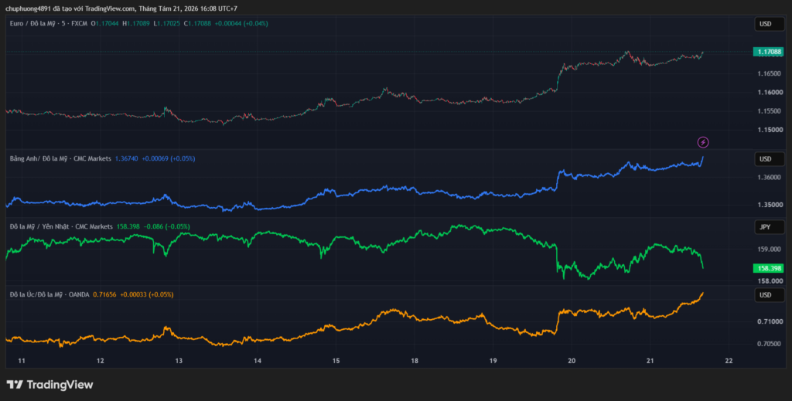
Task: Open the JPY currency selector
Action: pos(770,227)
